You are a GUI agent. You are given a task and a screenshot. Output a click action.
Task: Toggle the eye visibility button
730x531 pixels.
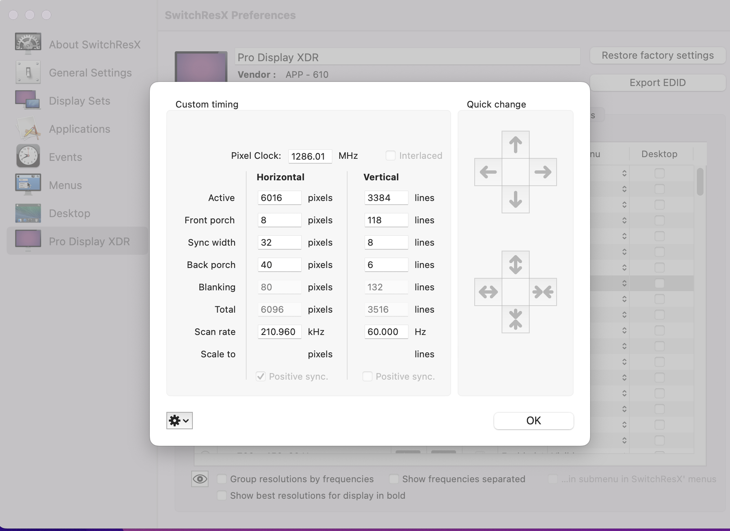pyautogui.click(x=200, y=479)
